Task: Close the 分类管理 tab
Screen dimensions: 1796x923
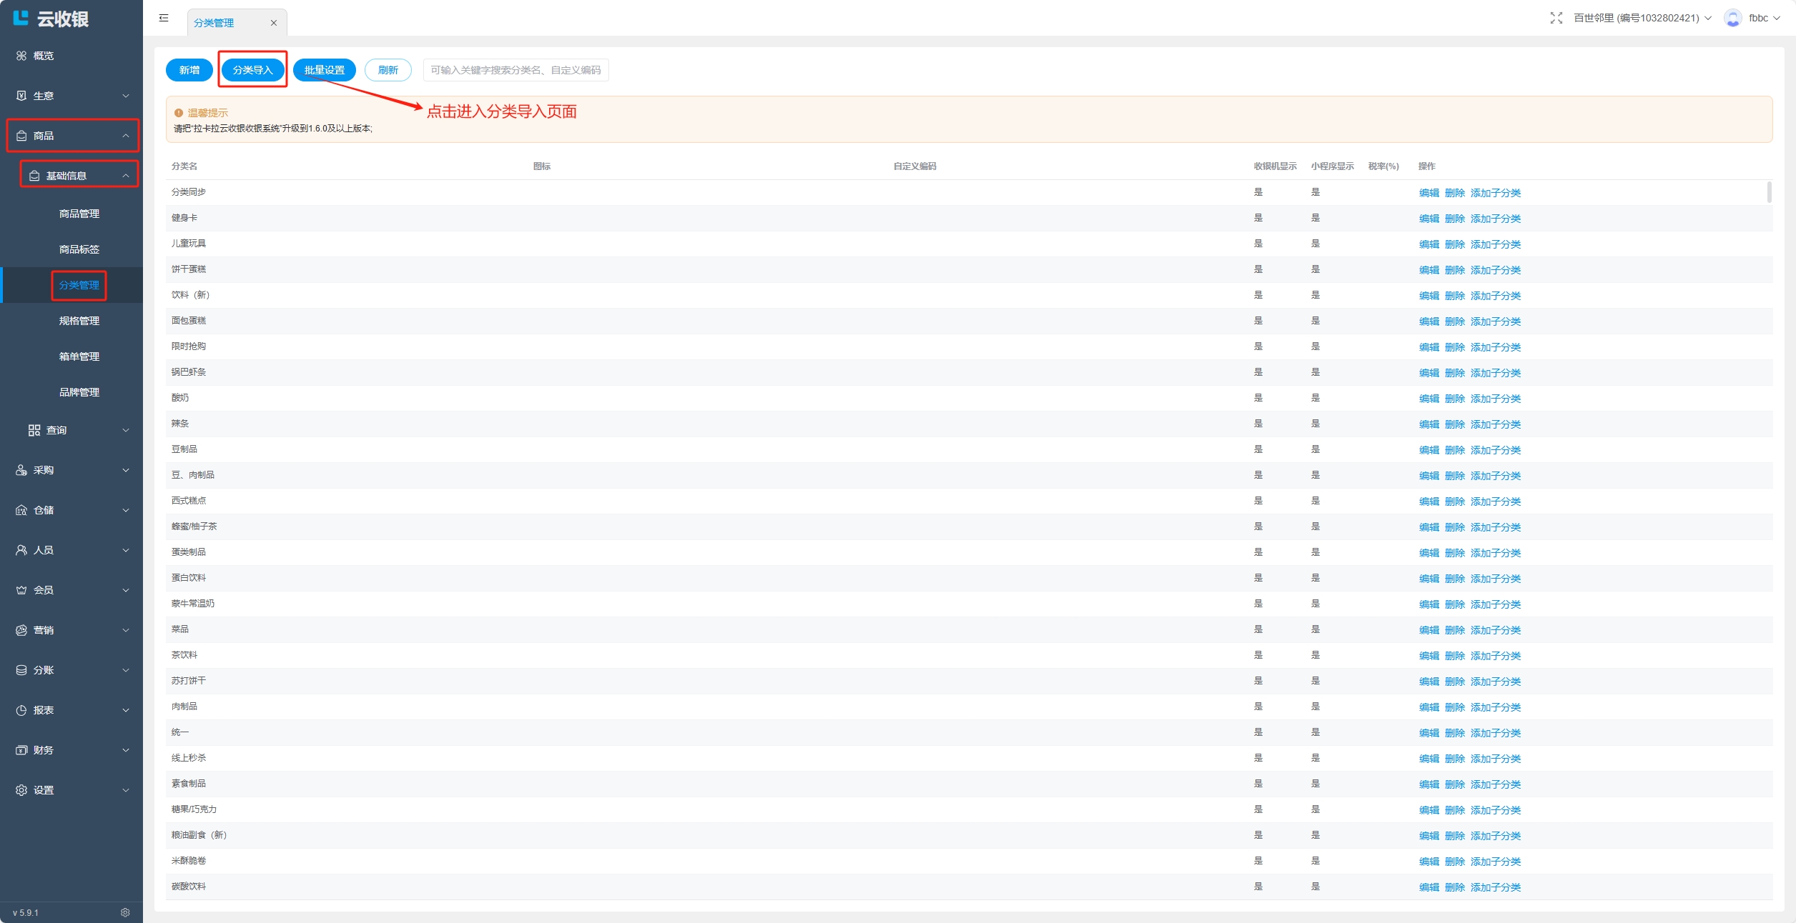Action: pos(273,23)
